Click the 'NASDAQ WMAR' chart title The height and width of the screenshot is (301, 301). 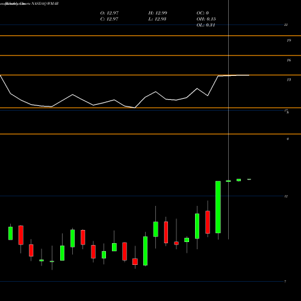[x=45, y=4]
